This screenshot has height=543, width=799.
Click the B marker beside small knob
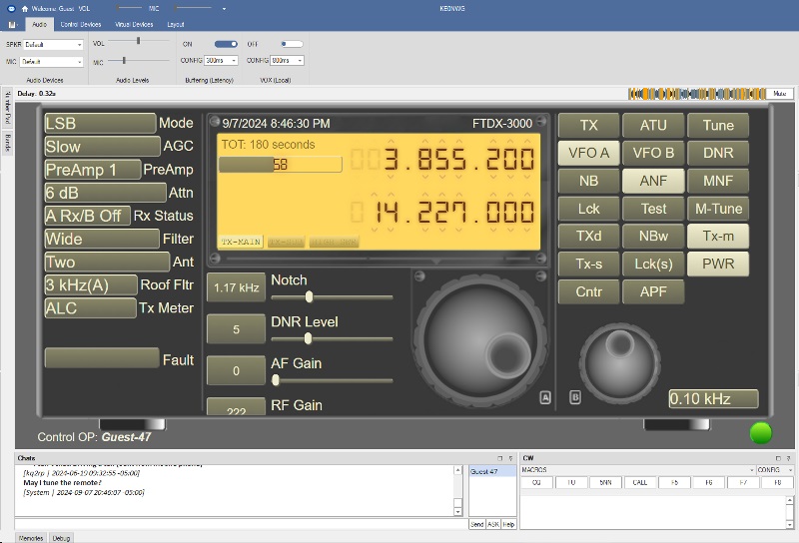575,397
